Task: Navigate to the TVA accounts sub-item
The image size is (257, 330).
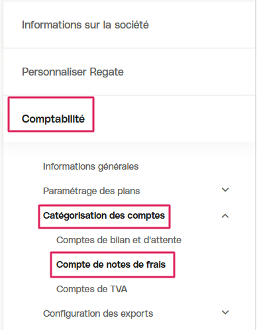Action: coord(92,289)
